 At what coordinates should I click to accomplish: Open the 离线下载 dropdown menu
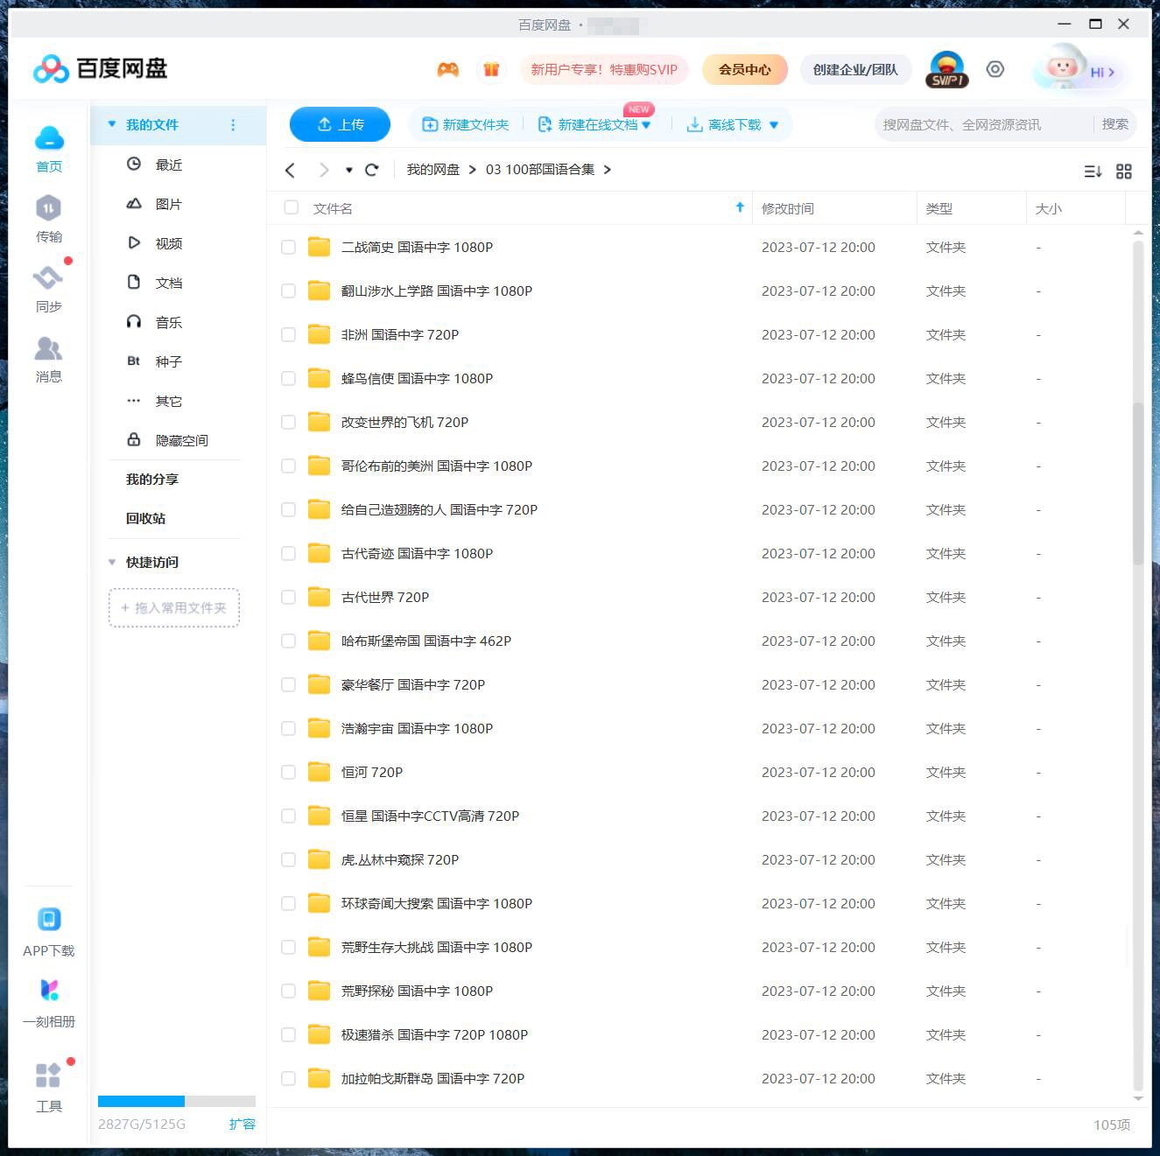pyautogui.click(x=774, y=124)
